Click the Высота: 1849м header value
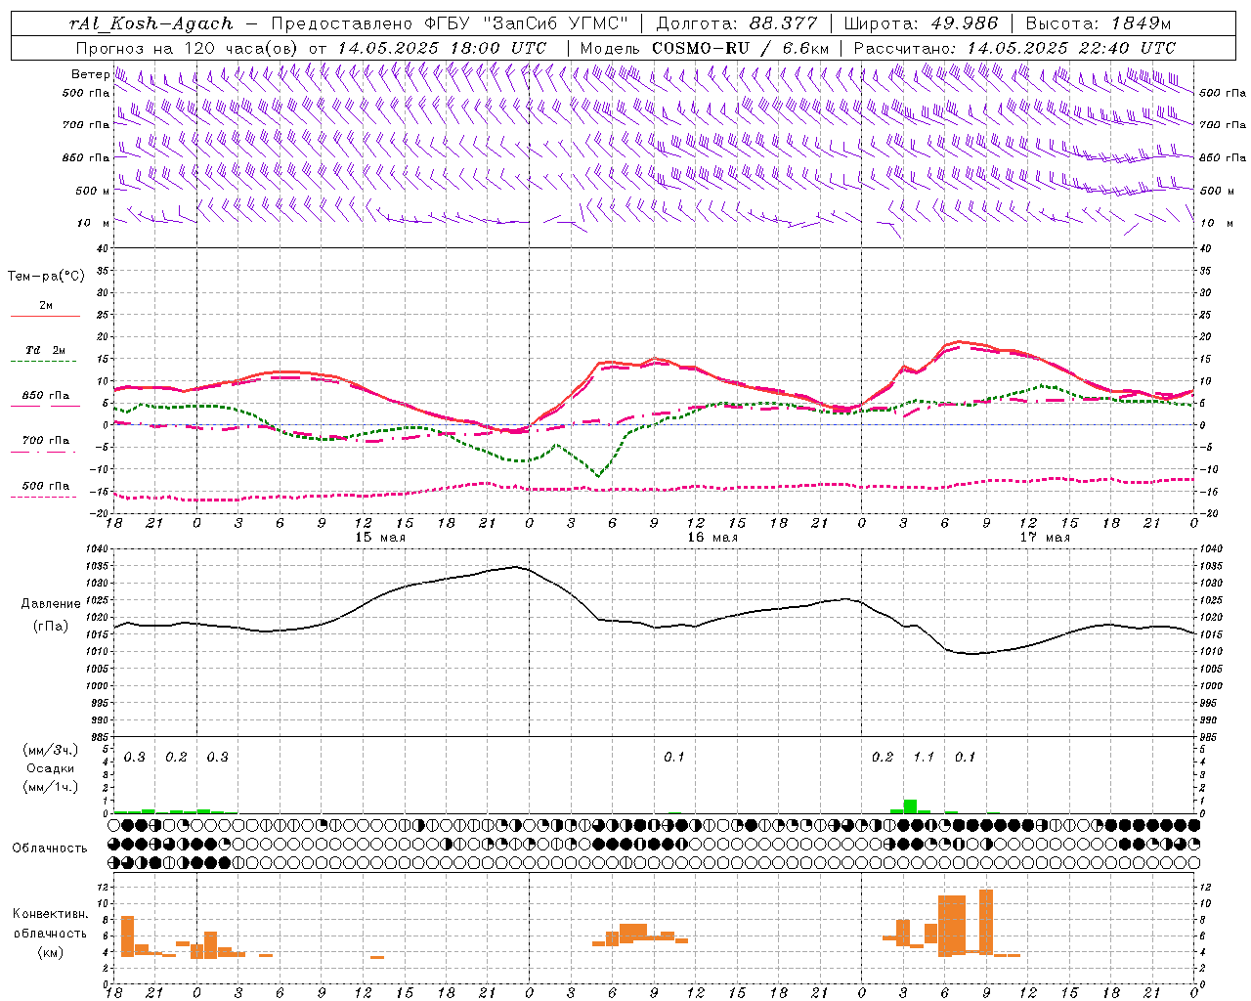This screenshot has height=1001, width=1251. coord(1099,23)
